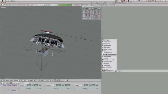Pick Outliner in the window type menu
The height and width of the screenshot is (94, 168).
[109, 51]
